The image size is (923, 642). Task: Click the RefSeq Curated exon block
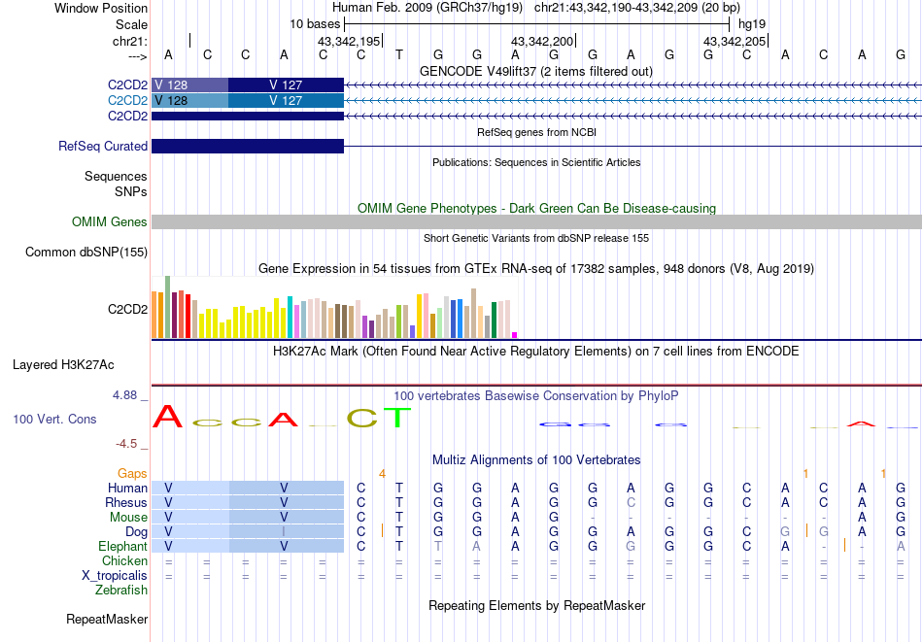click(x=248, y=146)
